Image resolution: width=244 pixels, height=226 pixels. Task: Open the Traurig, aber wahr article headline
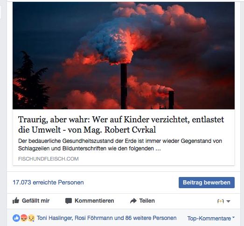(121, 125)
